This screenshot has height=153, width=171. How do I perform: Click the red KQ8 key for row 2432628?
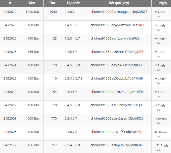click(142, 25)
